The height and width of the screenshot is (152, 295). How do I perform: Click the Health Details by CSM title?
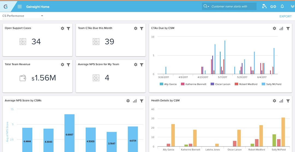[165, 101]
